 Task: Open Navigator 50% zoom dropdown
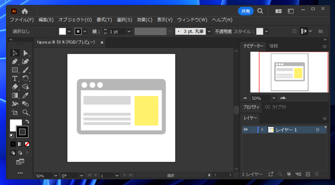[274, 98]
